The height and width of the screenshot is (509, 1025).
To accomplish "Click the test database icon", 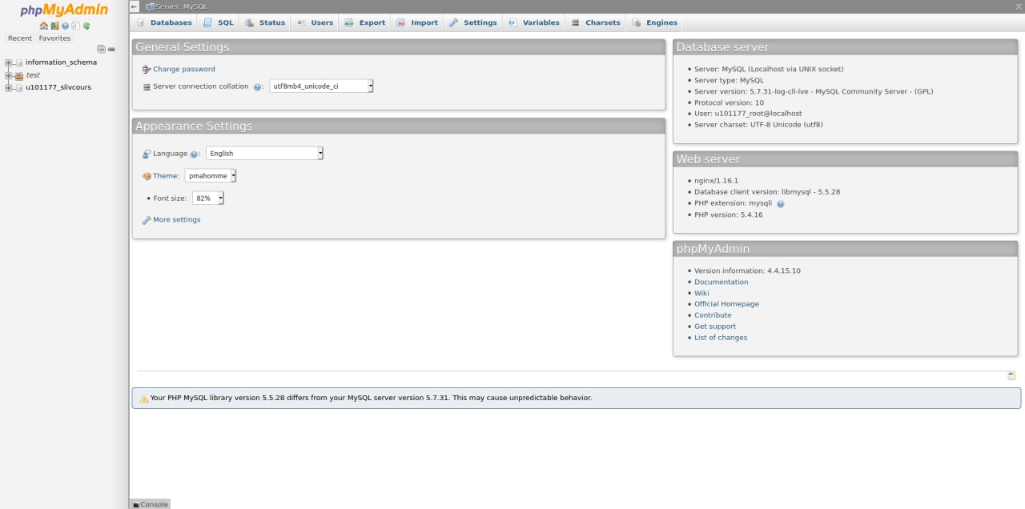I will [19, 75].
